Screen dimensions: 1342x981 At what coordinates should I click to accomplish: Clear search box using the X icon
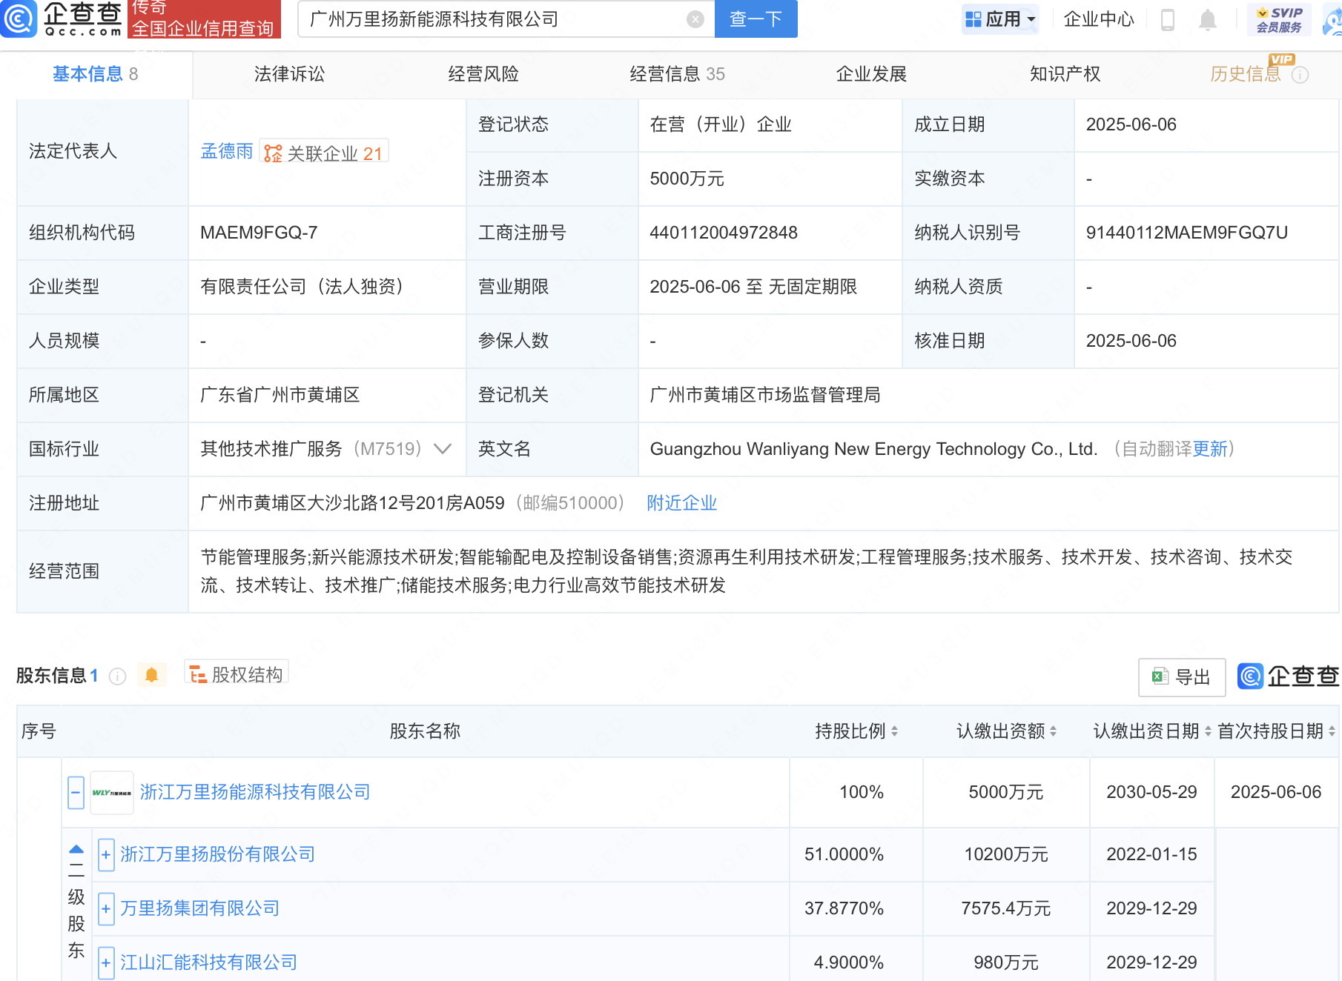pyautogui.click(x=694, y=19)
